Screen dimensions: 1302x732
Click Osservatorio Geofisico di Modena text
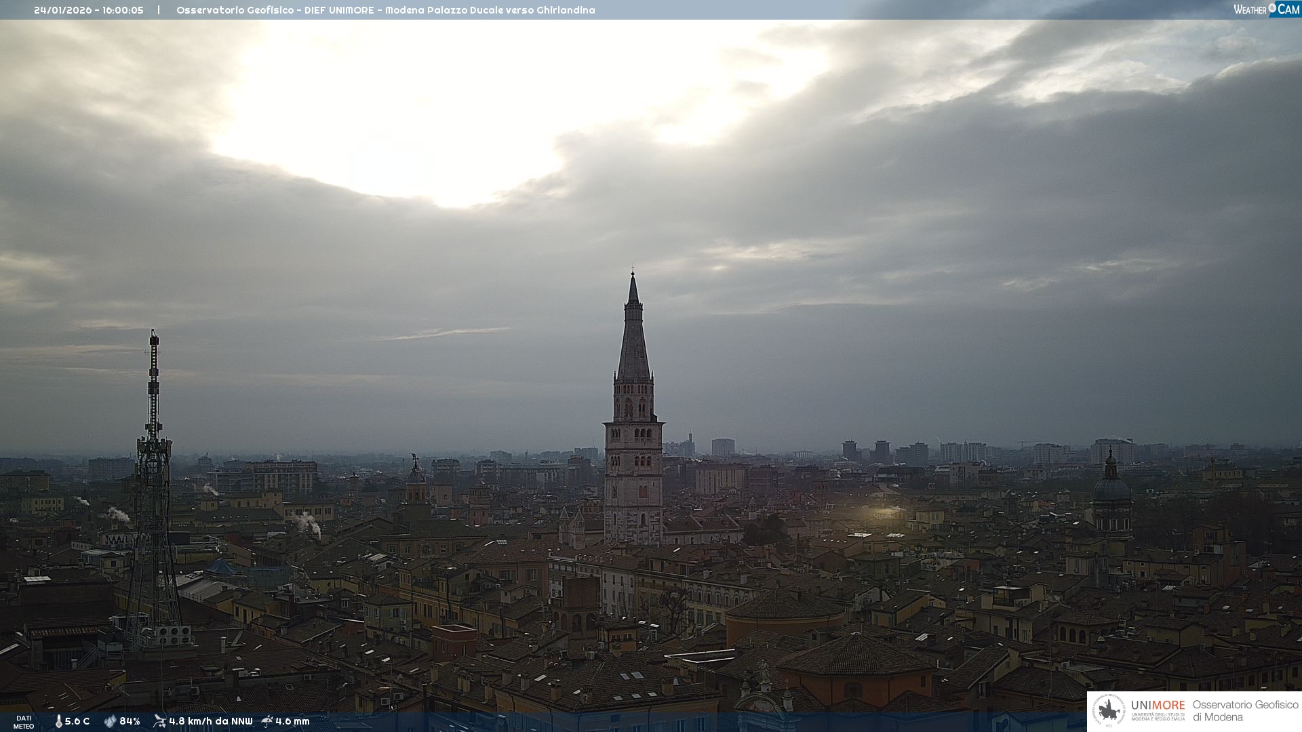1245,711
